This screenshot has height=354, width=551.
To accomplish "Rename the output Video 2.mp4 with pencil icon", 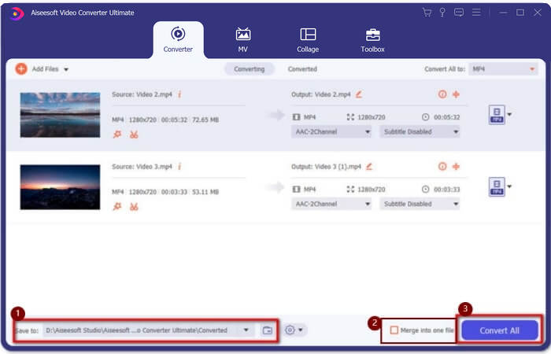I will (359, 94).
